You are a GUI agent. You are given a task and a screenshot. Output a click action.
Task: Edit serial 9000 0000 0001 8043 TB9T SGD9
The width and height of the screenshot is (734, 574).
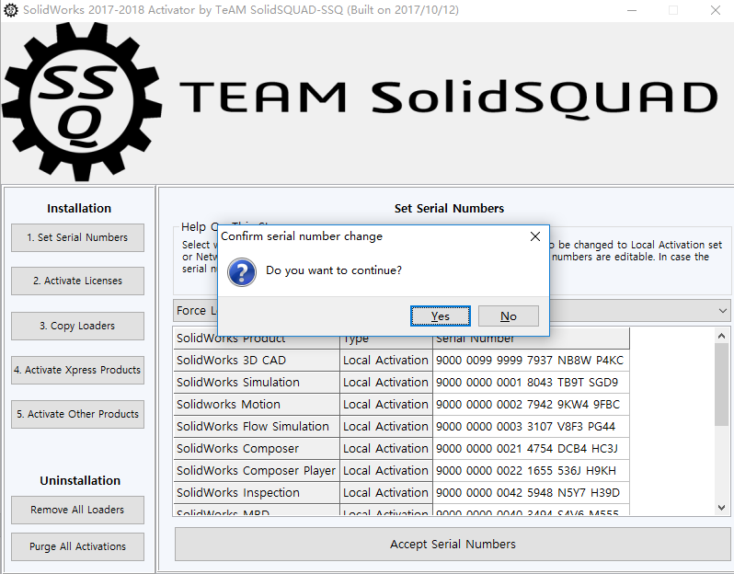pos(532,383)
